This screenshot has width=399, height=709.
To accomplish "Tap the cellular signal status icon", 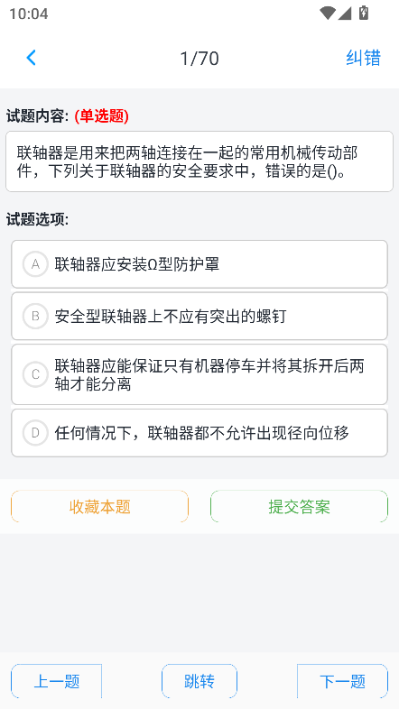I will click(345, 14).
